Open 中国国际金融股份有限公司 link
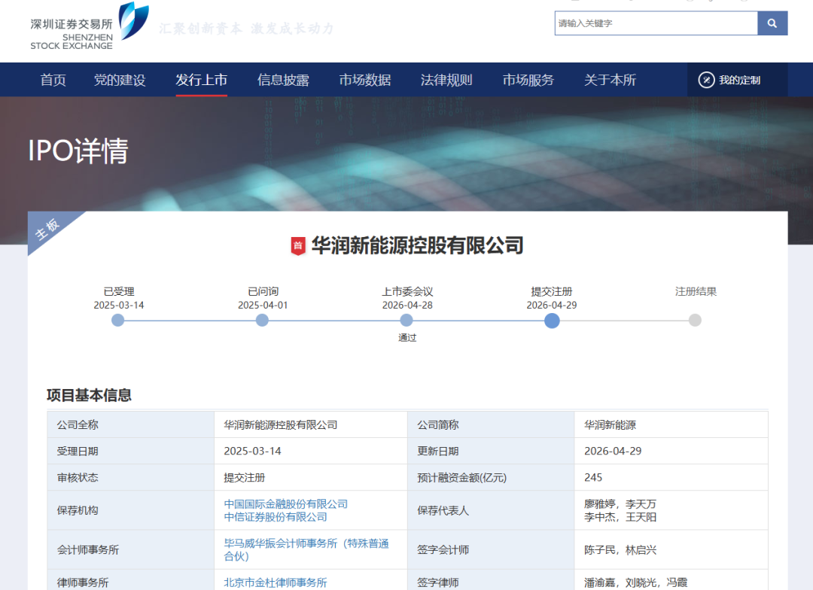Image resolution: width=813 pixels, height=590 pixels. [286, 504]
